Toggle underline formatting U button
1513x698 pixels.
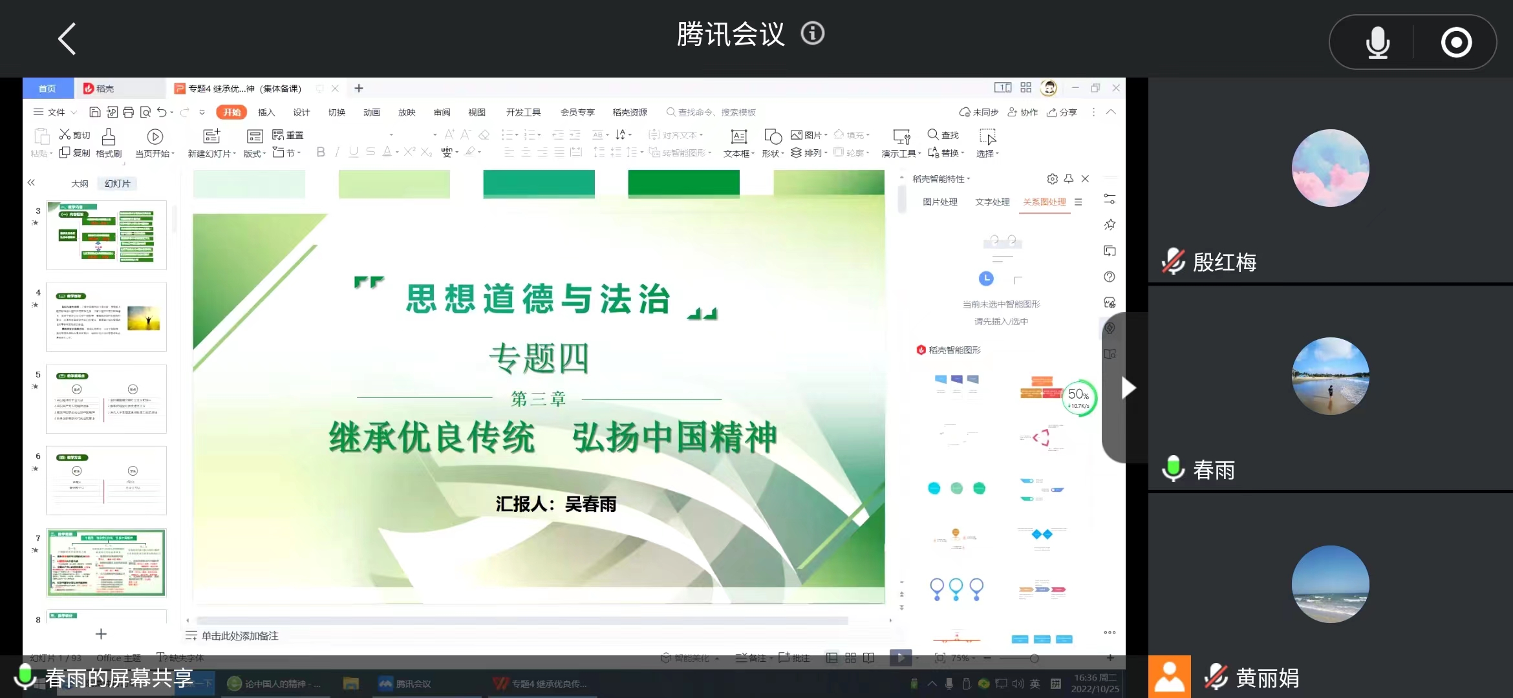tap(354, 152)
